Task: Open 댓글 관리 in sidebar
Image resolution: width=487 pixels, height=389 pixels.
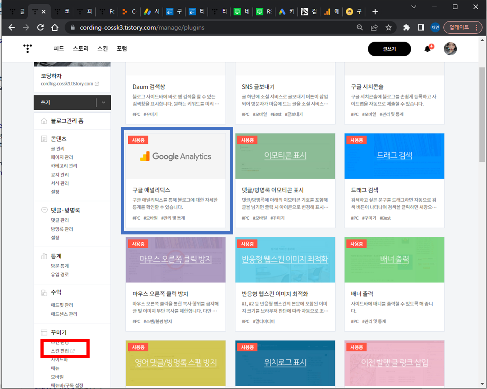Action: (x=60, y=220)
